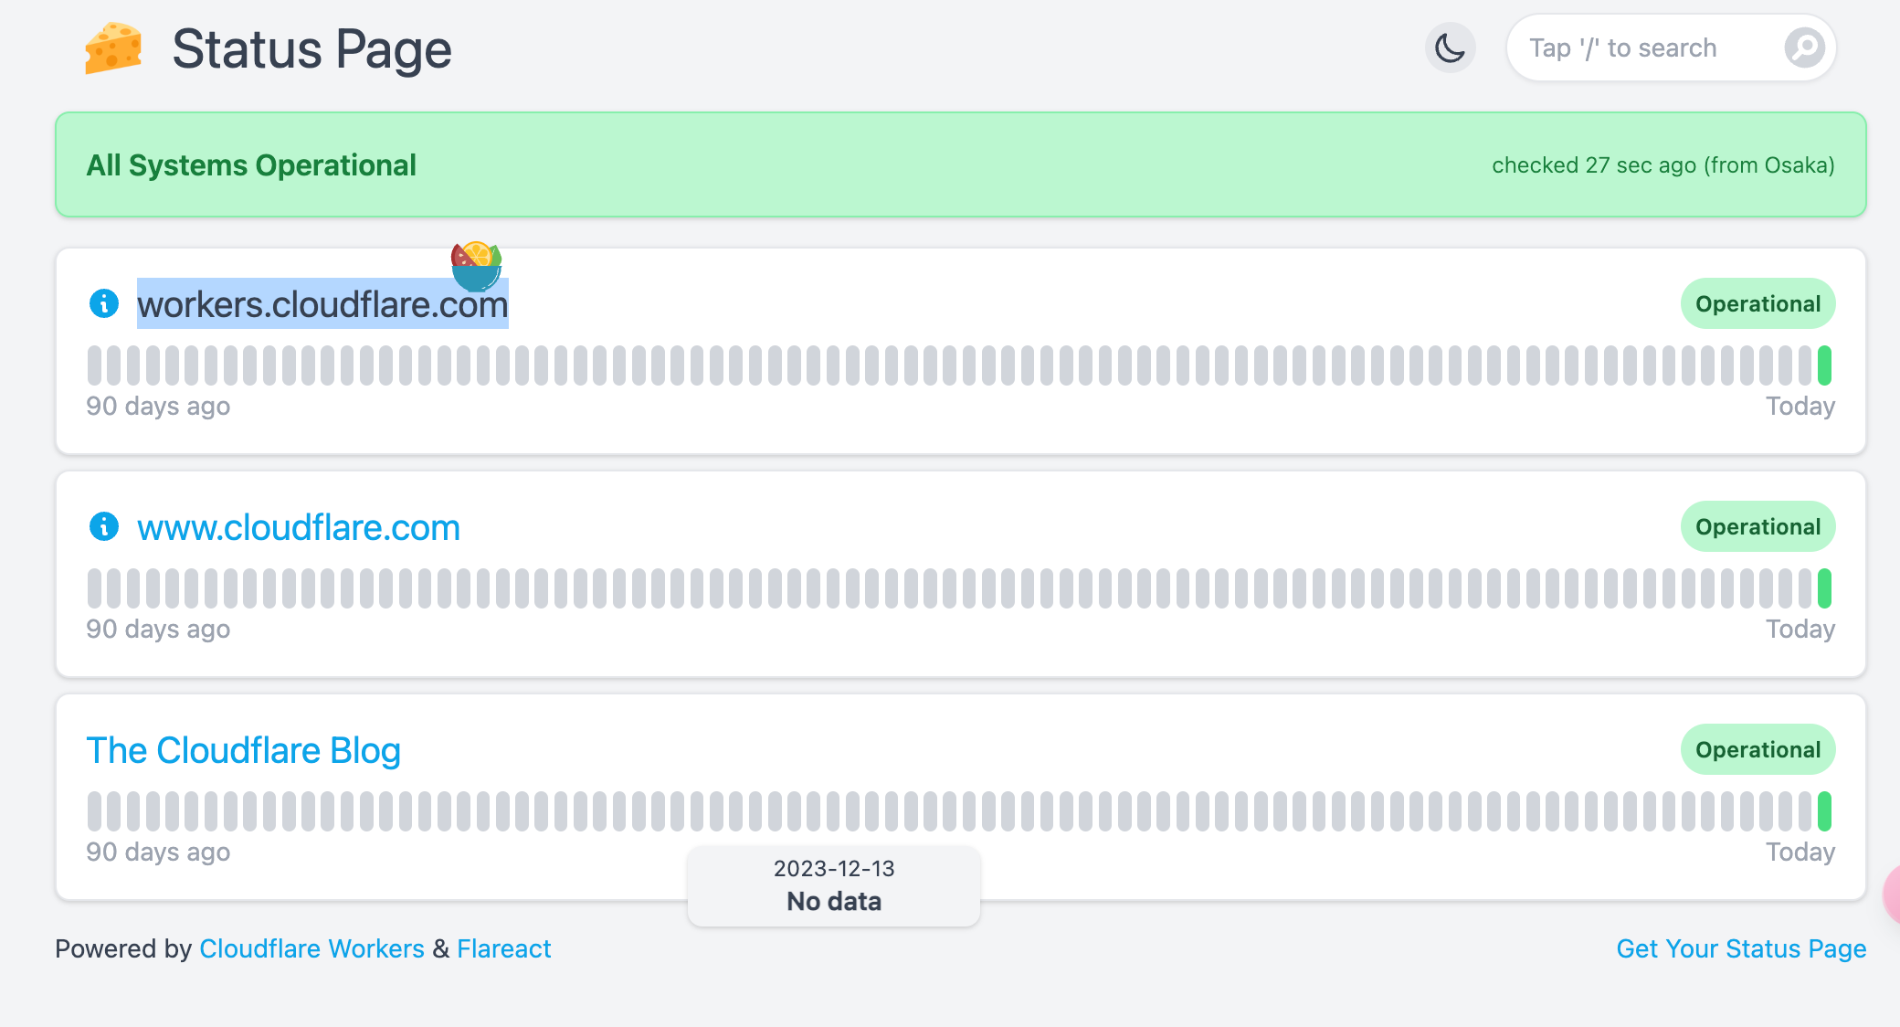This screenshot has height=1027, width=1900.
Task: Open the workers.cloudflare.com link
Action: click(x=322, y=304)
